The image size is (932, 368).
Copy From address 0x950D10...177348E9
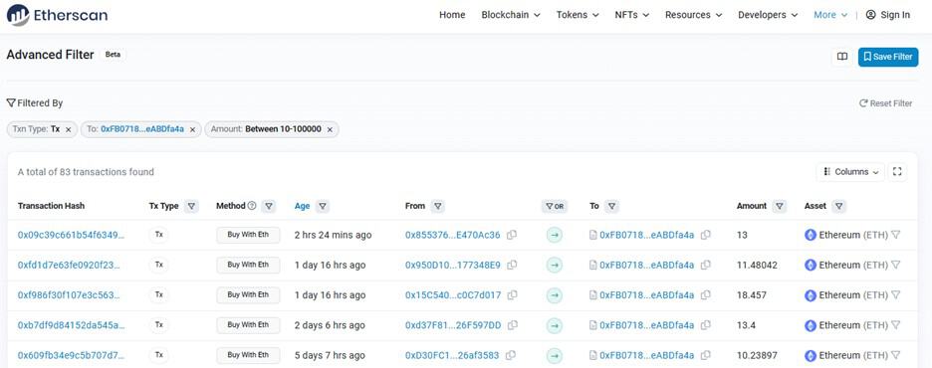(512, 265)
